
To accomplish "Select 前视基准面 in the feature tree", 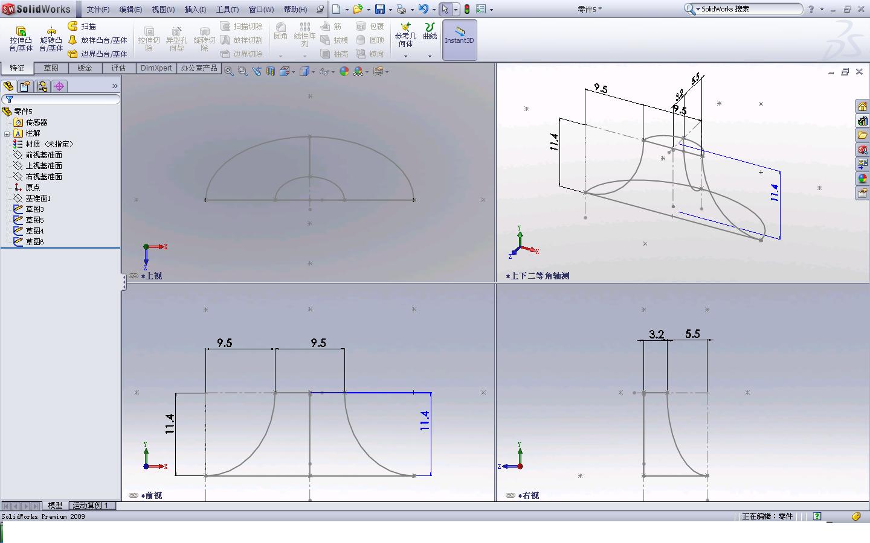I will (x=43, y=155).
